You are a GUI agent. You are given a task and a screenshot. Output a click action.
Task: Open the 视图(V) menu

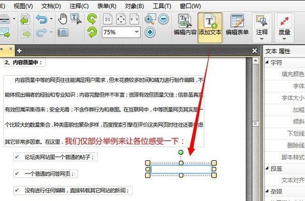(23, 6)
